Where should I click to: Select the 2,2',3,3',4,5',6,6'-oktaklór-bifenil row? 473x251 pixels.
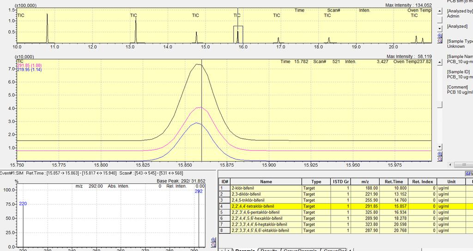[346, 231]
